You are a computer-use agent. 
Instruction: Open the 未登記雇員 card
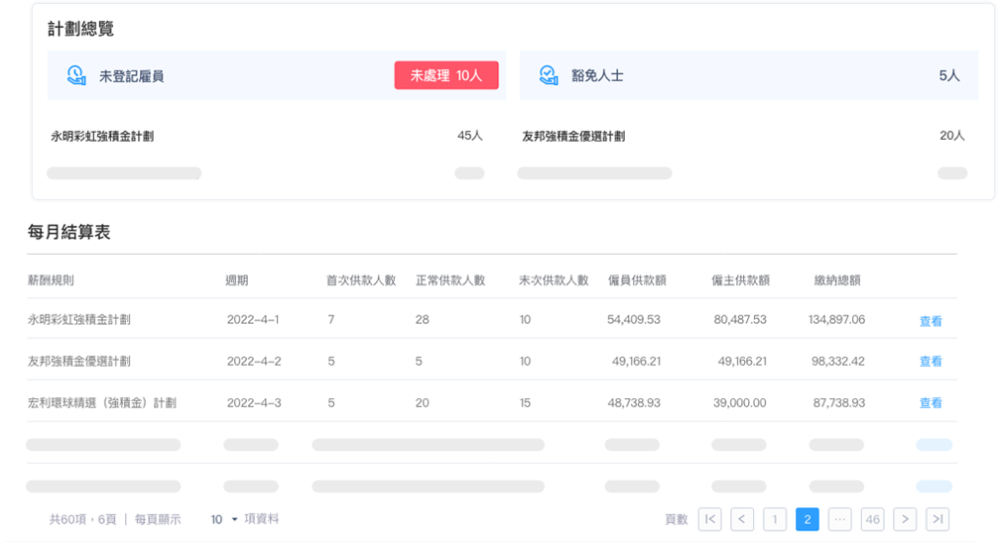click(x=277, y=75)
